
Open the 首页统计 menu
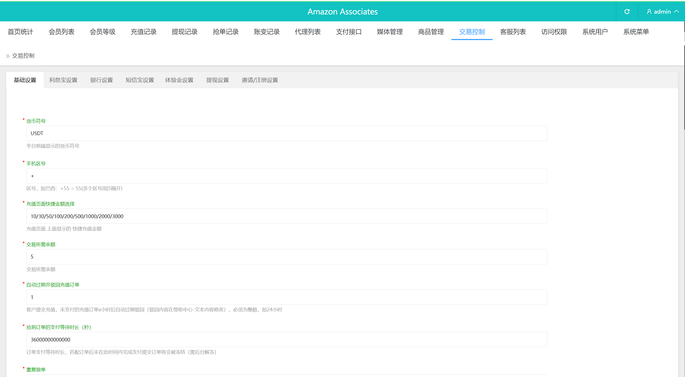tap(20, 32)
